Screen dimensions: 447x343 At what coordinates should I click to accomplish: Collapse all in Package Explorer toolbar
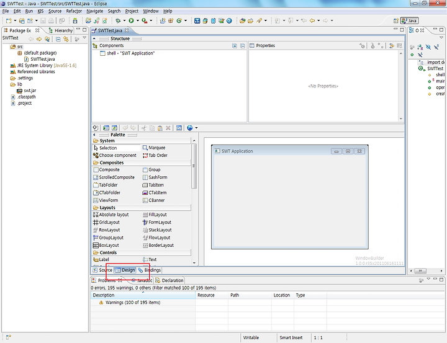coord(58,39)
